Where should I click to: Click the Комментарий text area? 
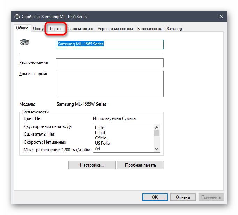coord(109,83)
